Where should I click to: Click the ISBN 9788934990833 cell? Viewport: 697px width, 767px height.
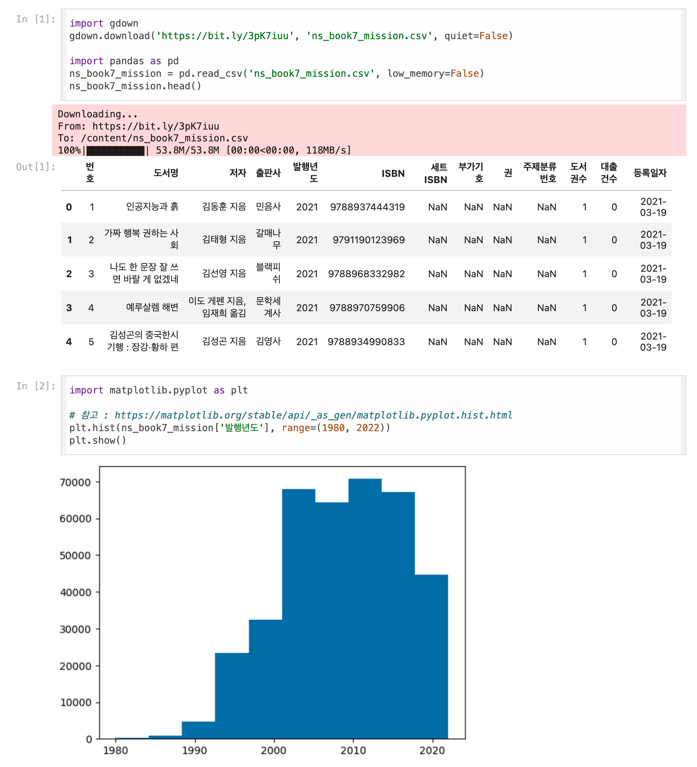[x=366, y=342]
